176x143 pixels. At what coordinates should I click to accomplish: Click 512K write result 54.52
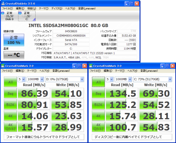(155, 104)
